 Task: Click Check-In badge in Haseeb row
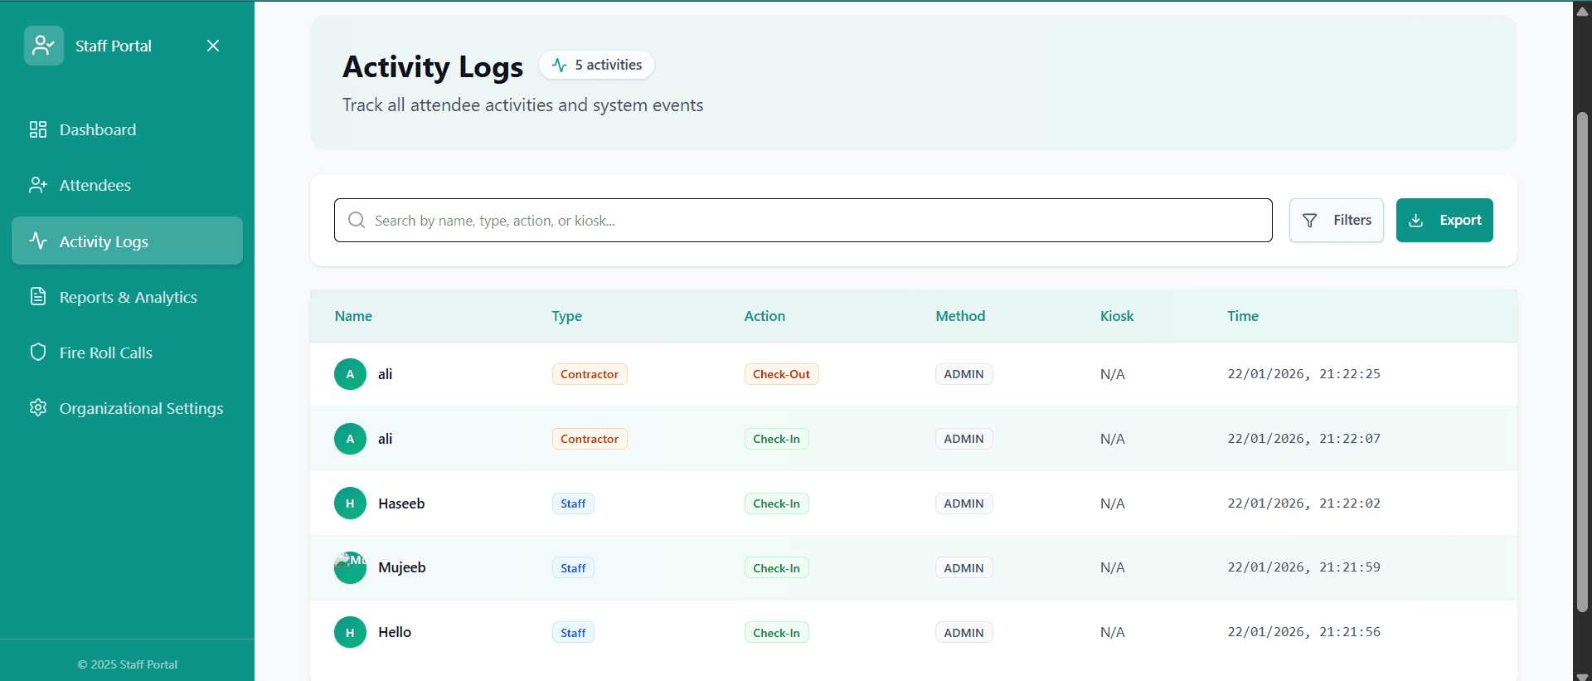(776, 503)
